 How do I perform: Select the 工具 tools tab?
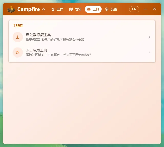click(x=93, y=9)
